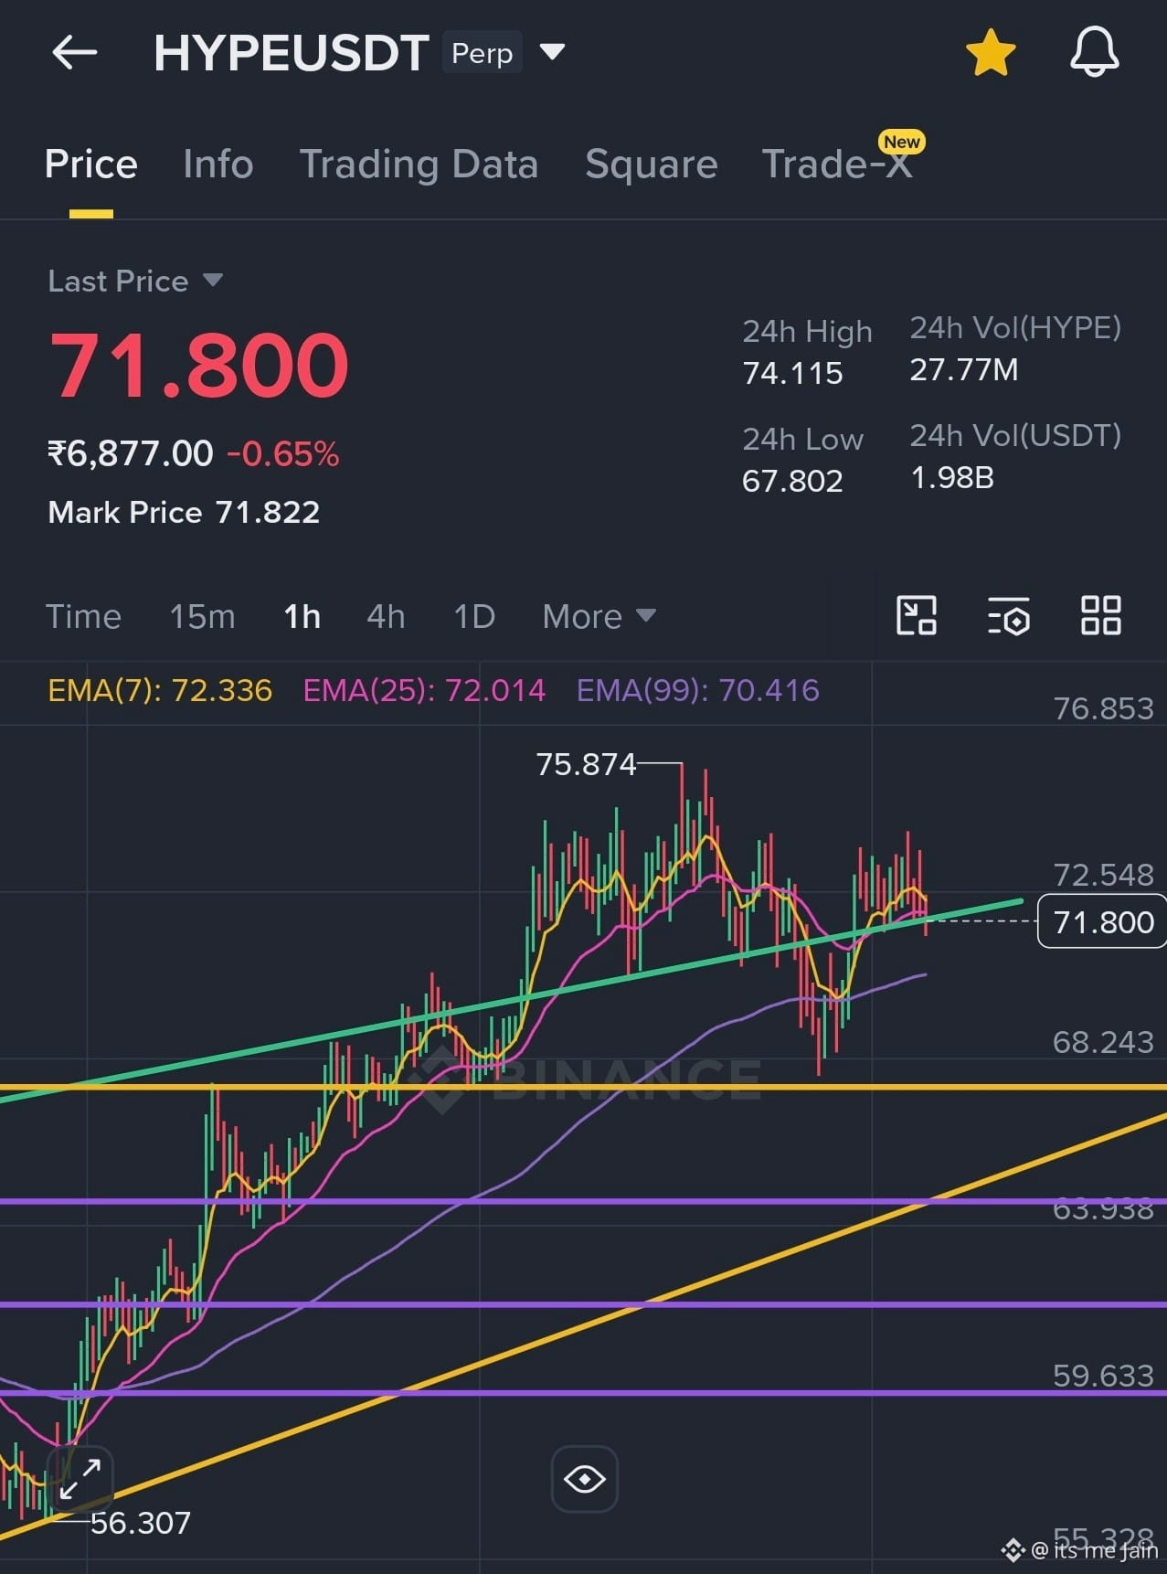Select the 1h chart interval
The height and width of the screenshot is (1574, 1167).
coord(302,616)
